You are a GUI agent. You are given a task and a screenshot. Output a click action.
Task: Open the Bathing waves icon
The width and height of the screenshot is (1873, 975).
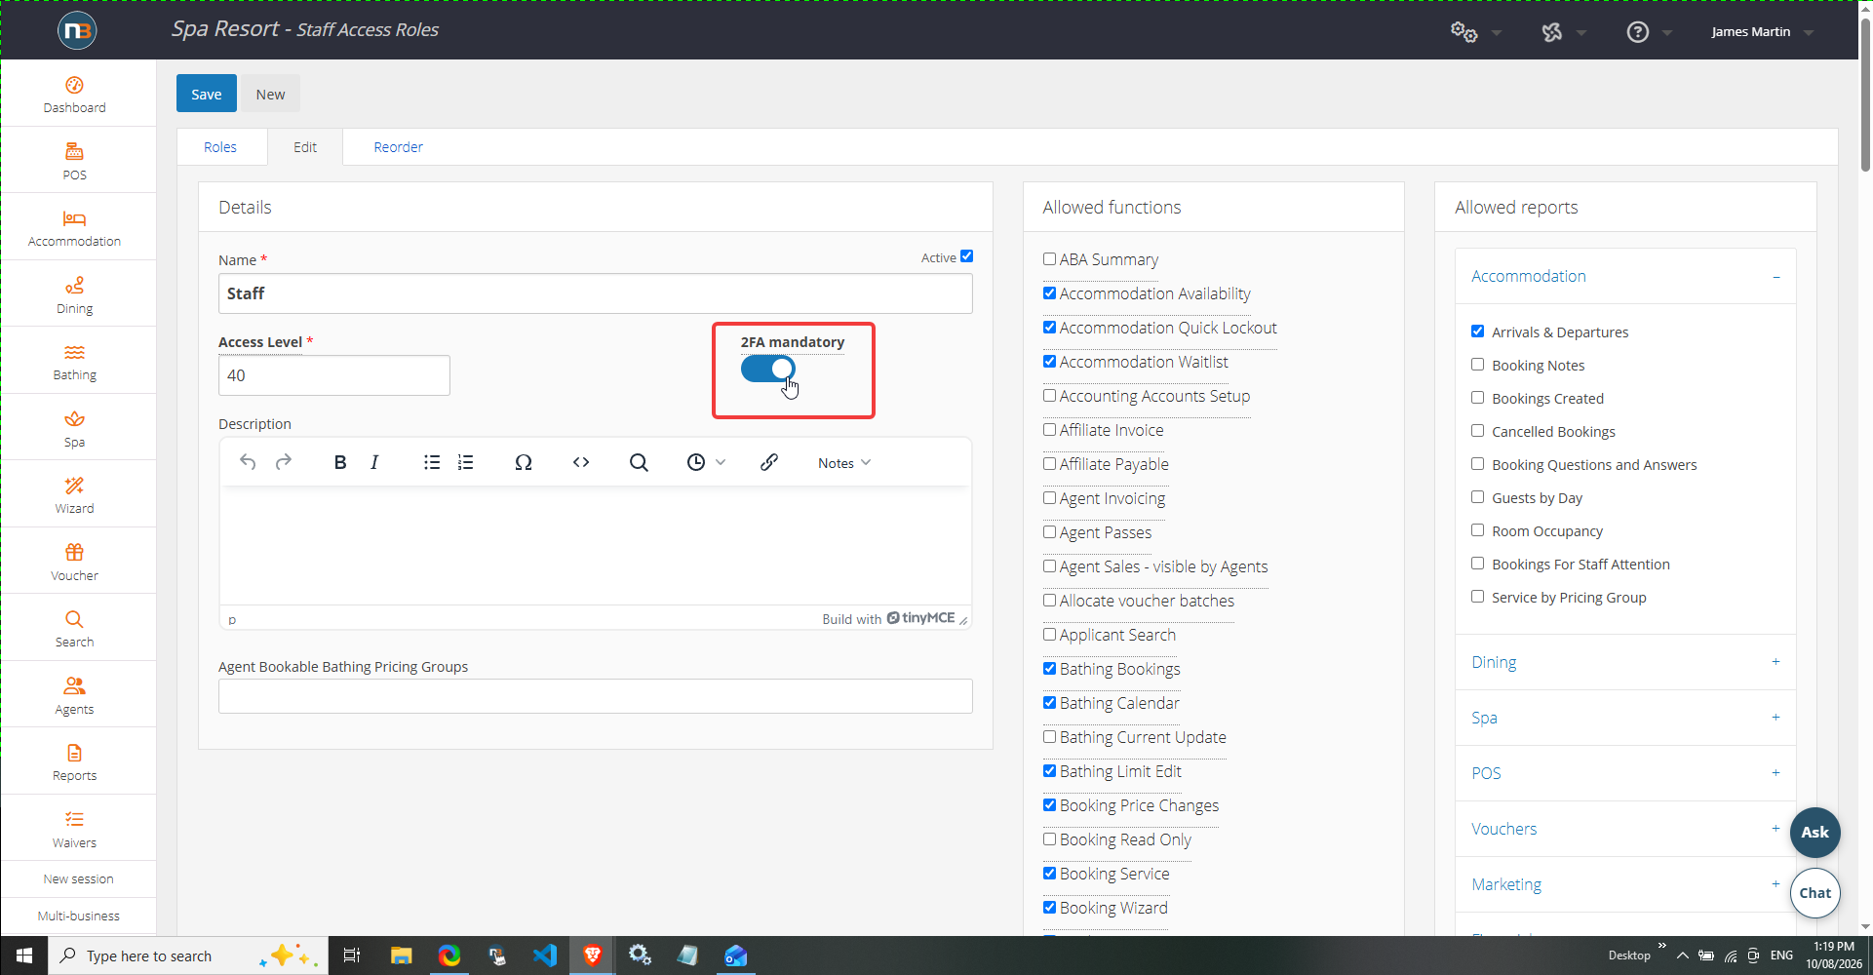point(74,352)
